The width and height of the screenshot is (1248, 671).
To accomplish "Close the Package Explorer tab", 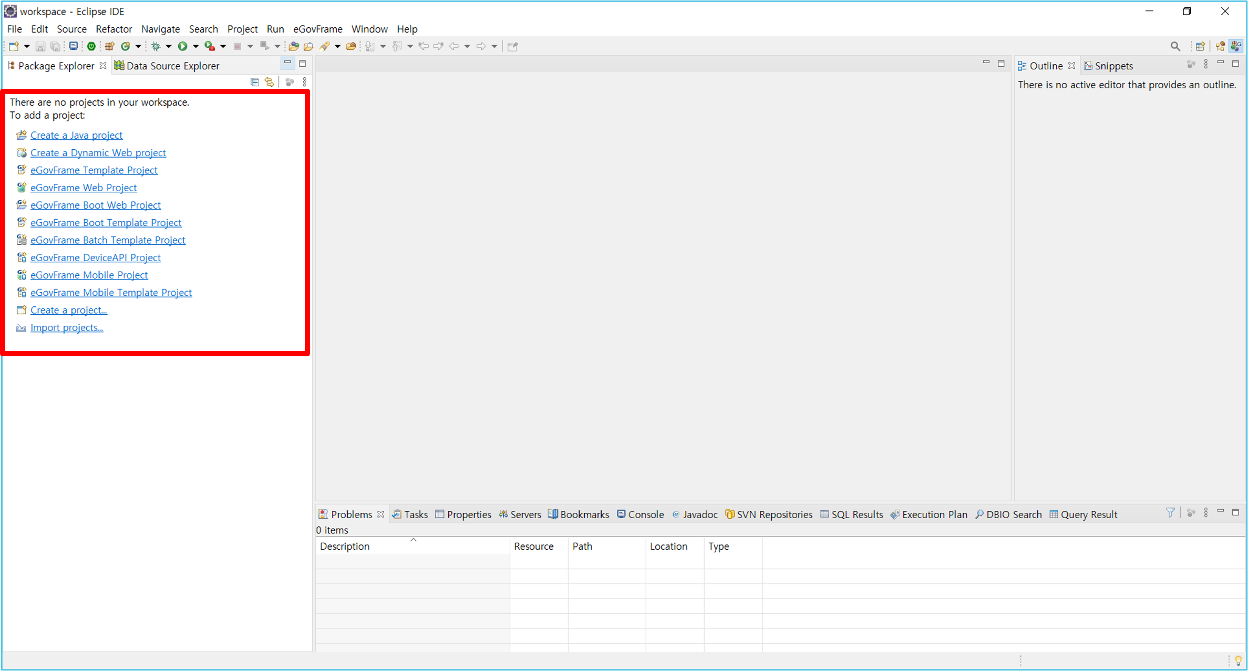I will [x=103, y=66].
